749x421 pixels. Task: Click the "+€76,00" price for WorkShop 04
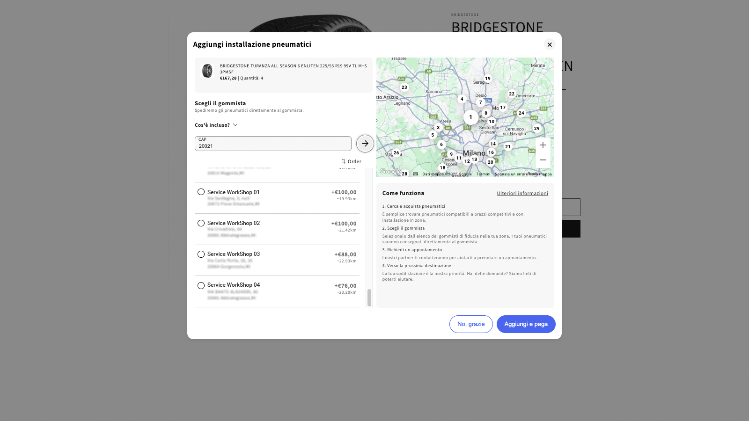[345, 286]
